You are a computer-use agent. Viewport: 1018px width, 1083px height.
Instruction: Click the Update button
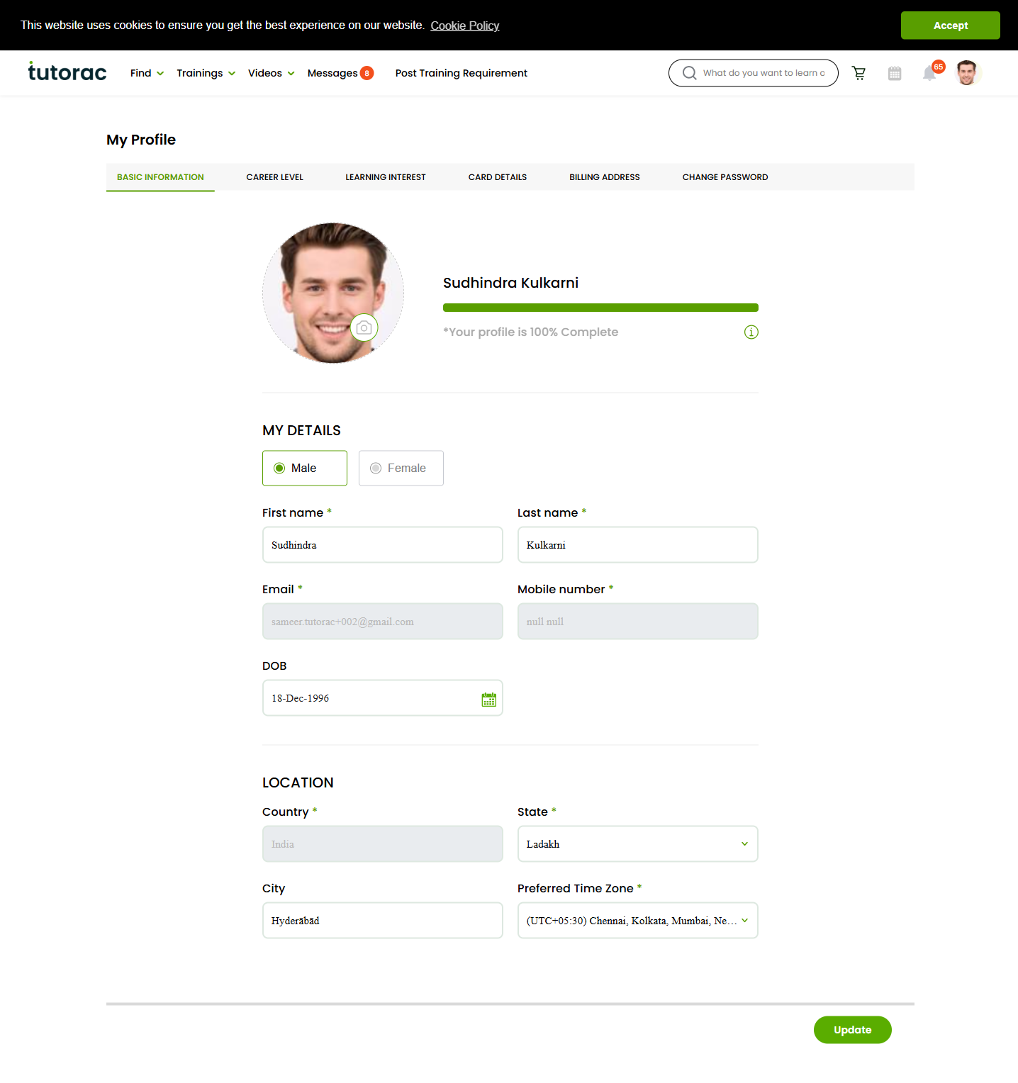pyautogui.click(x=852, y=1030)
